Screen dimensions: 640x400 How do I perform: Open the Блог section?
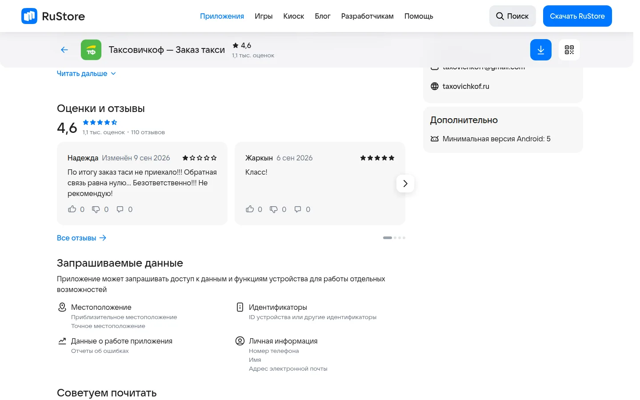point(323,16)
